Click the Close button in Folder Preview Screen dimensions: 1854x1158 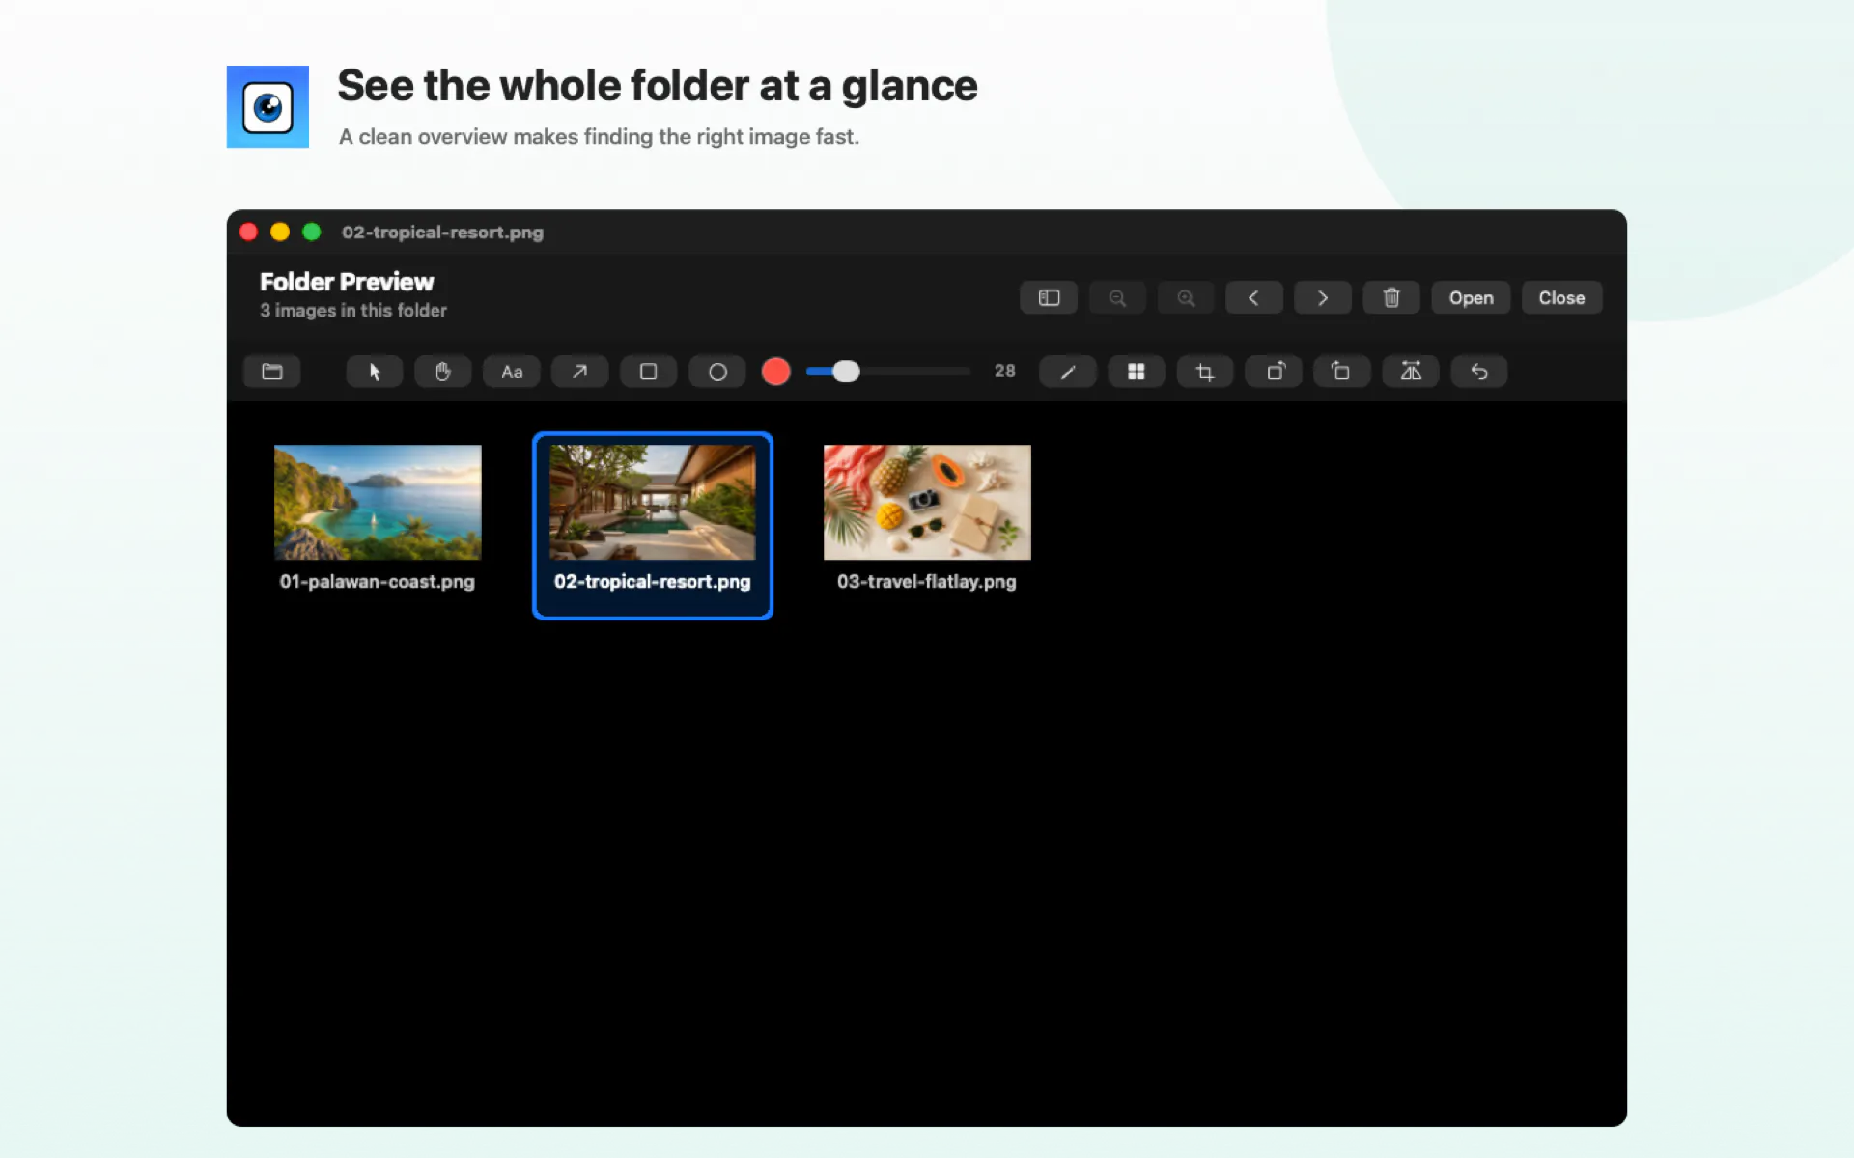point(1561,297)
